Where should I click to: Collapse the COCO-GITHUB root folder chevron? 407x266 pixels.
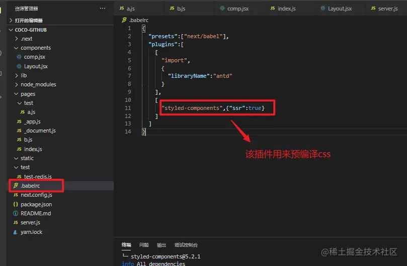coord(11,30)
